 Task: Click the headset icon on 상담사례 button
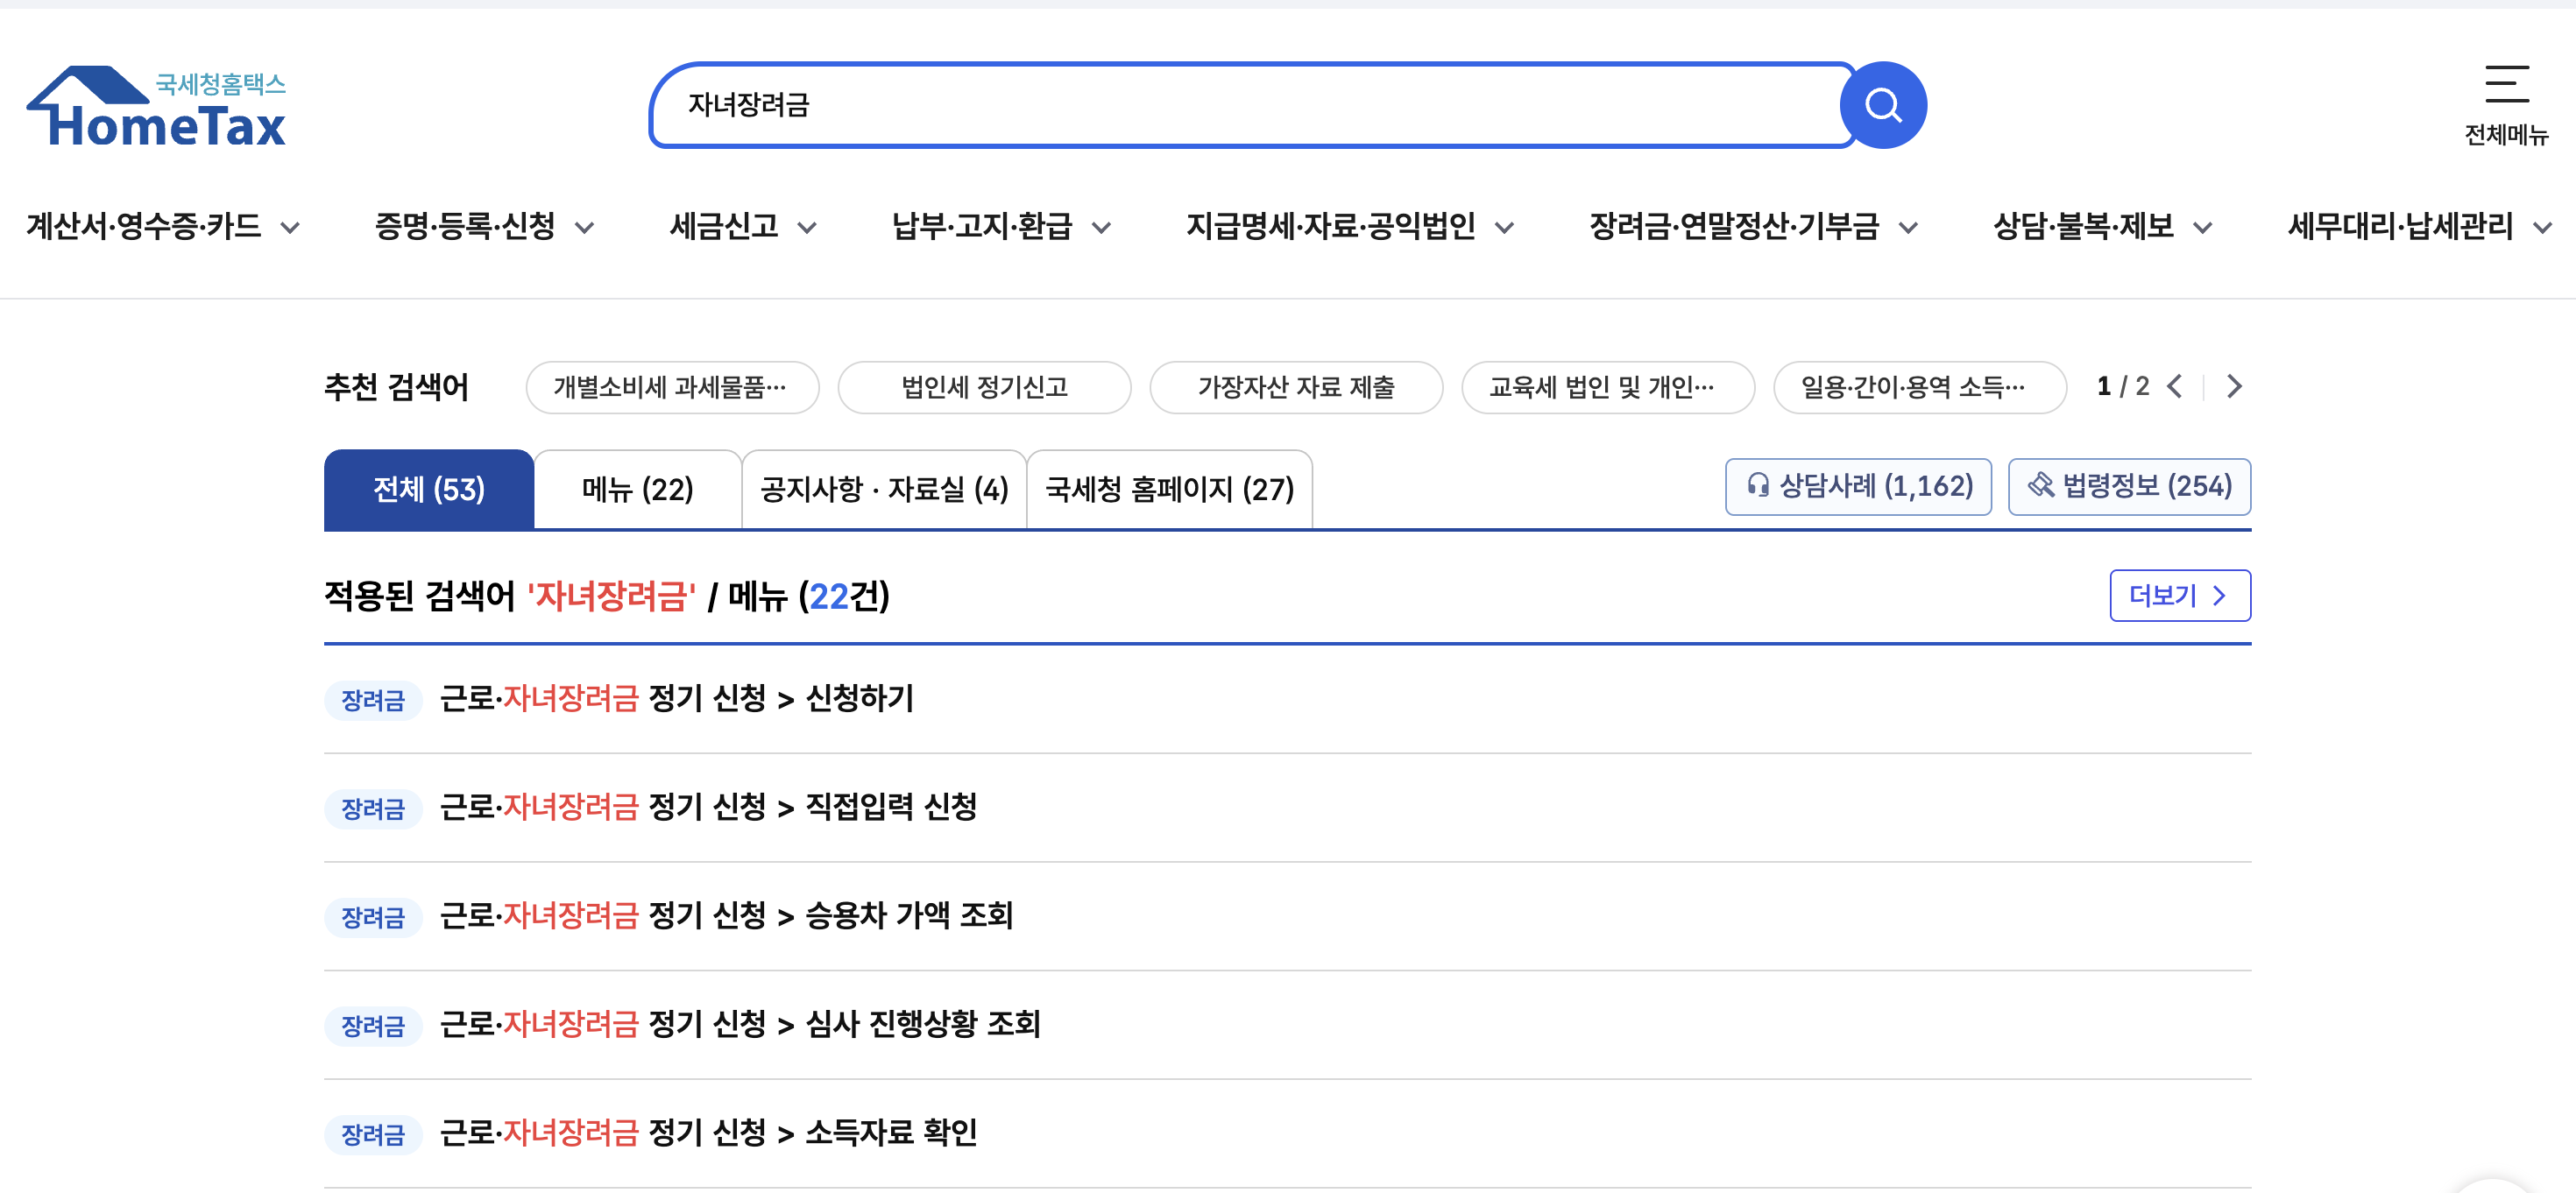(x=1758, y=486)
